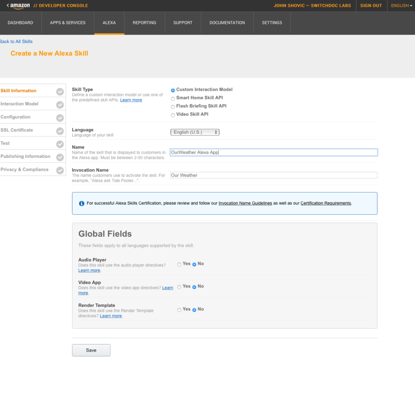Open Invocation Name Guidelines link

[245, 203]
